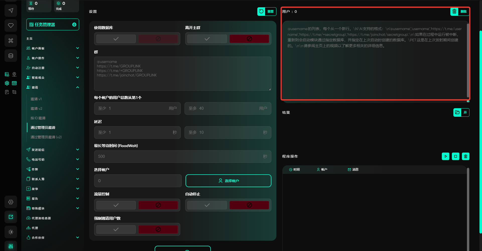Viewport: 482px width, 251px height.
Task: Click the stop button in 程序操作
Action: coord(455,156)
